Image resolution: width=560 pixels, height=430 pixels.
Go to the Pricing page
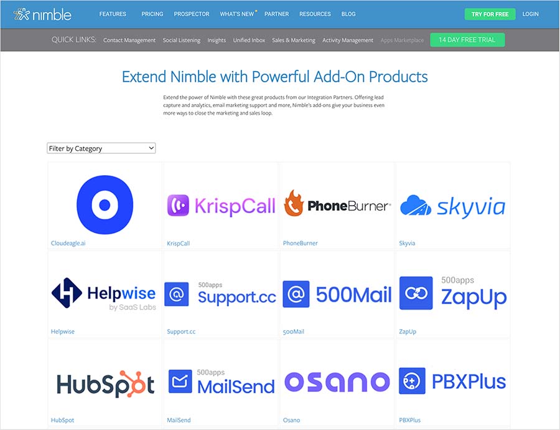(152, 14)
